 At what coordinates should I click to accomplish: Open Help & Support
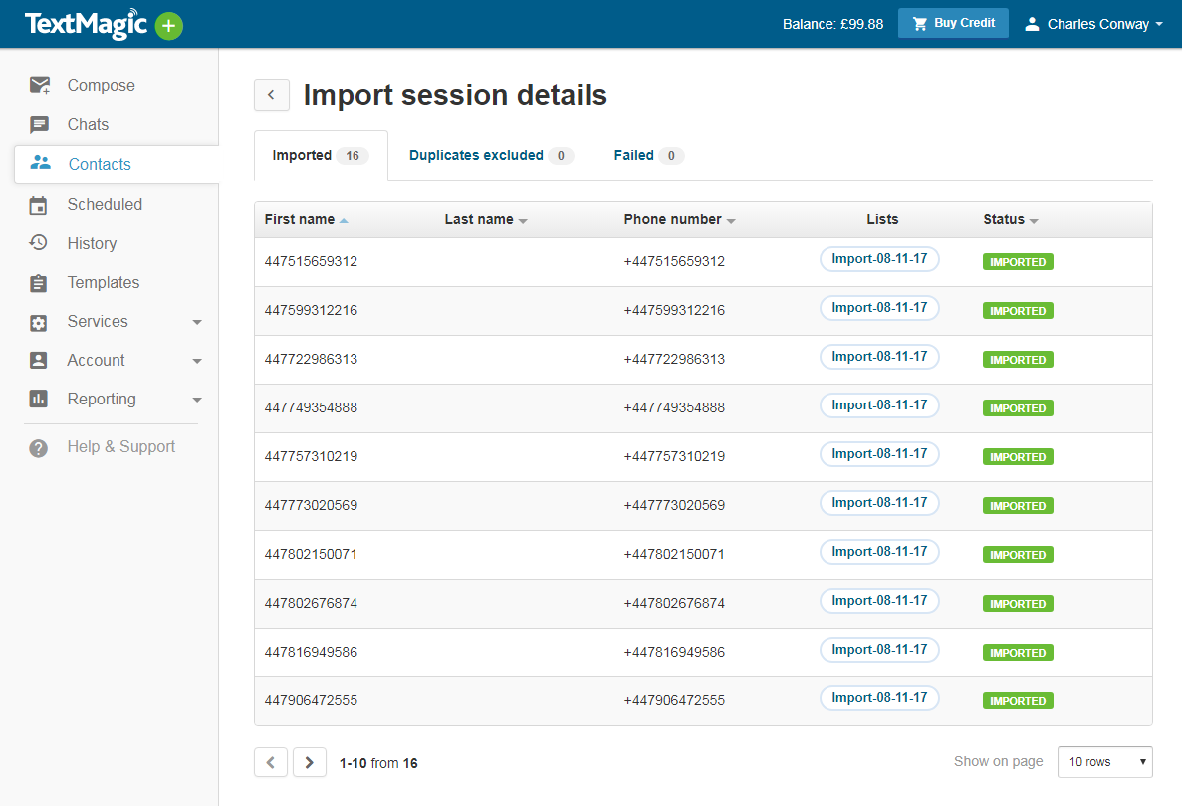pos(120,446)
